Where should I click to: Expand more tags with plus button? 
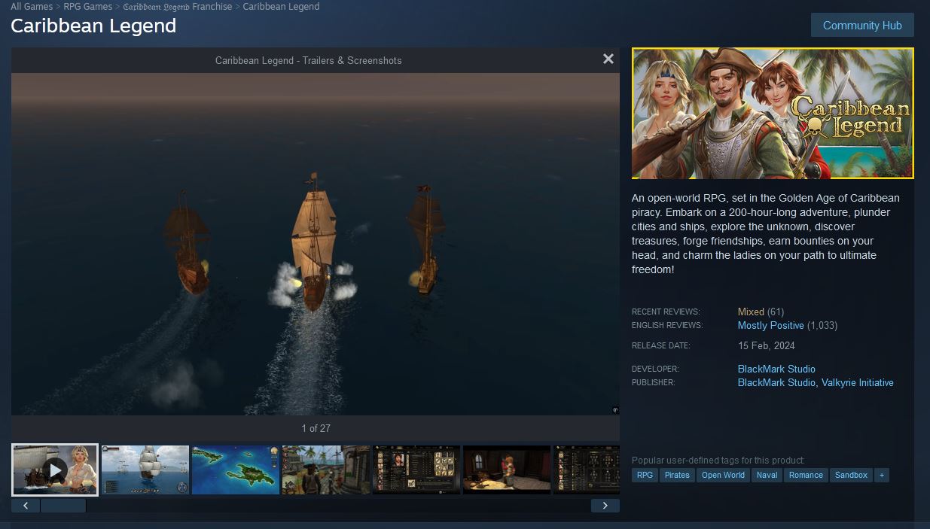tap(882, 475)
